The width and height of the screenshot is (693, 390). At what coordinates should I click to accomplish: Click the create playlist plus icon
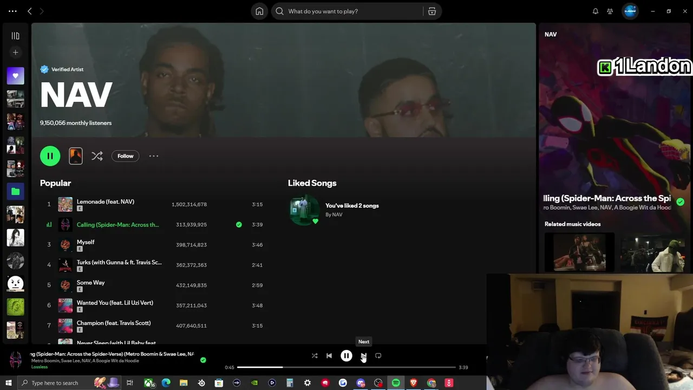pyautogui.click(x=15, y=53)
